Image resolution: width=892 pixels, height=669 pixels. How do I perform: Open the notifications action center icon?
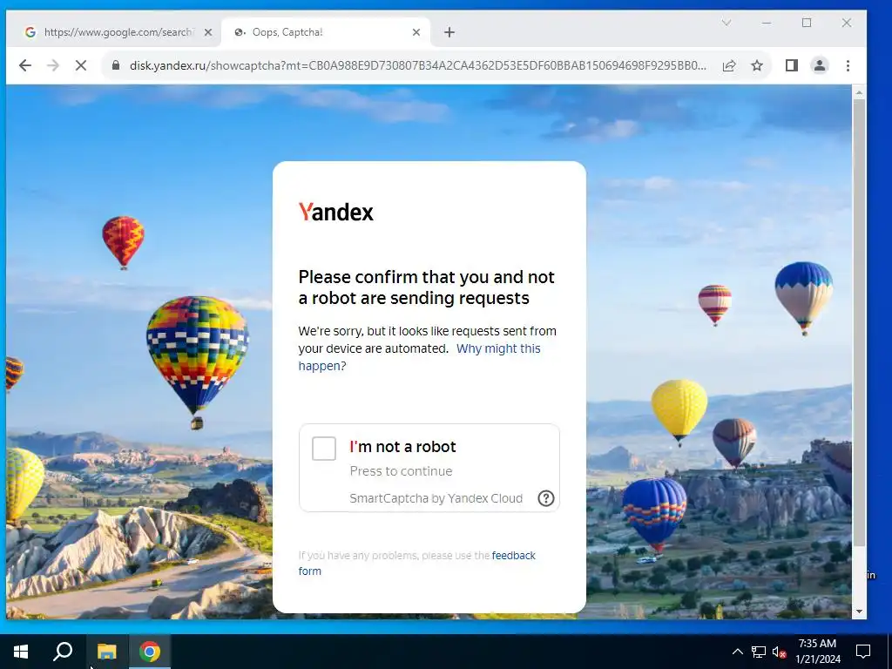[863, 652]
